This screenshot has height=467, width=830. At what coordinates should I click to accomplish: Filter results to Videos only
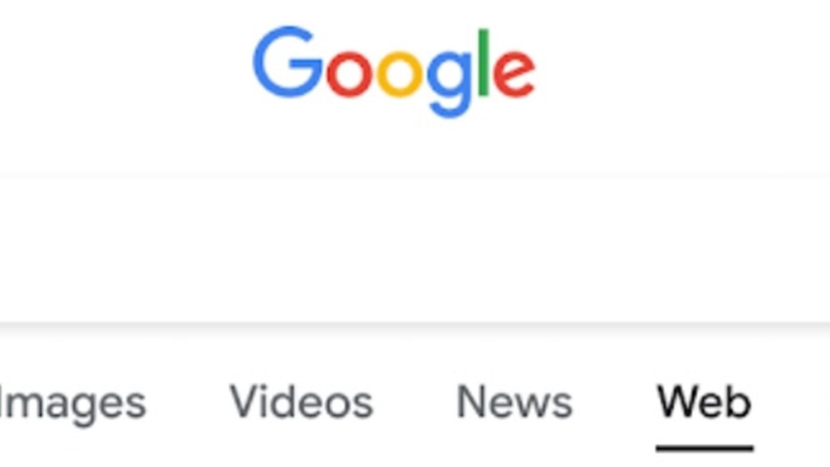point(301,402)
